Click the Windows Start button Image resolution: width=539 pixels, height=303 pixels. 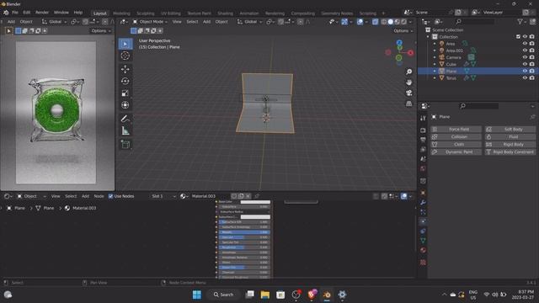point(197,295)
